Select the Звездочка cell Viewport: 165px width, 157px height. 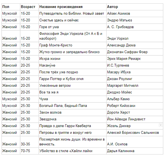[72, 119]
